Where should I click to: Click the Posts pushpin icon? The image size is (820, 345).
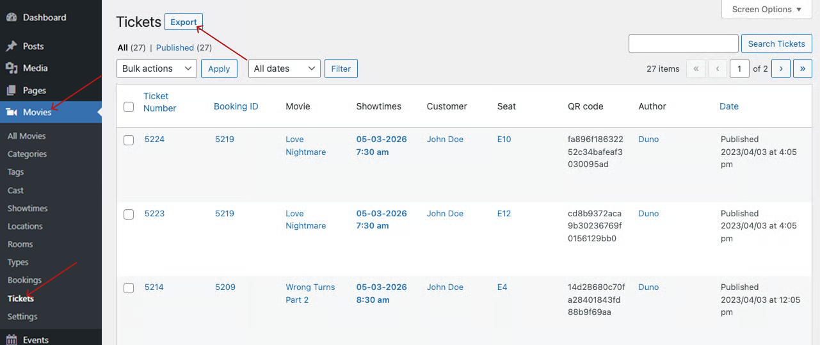[x=12, y=46]
